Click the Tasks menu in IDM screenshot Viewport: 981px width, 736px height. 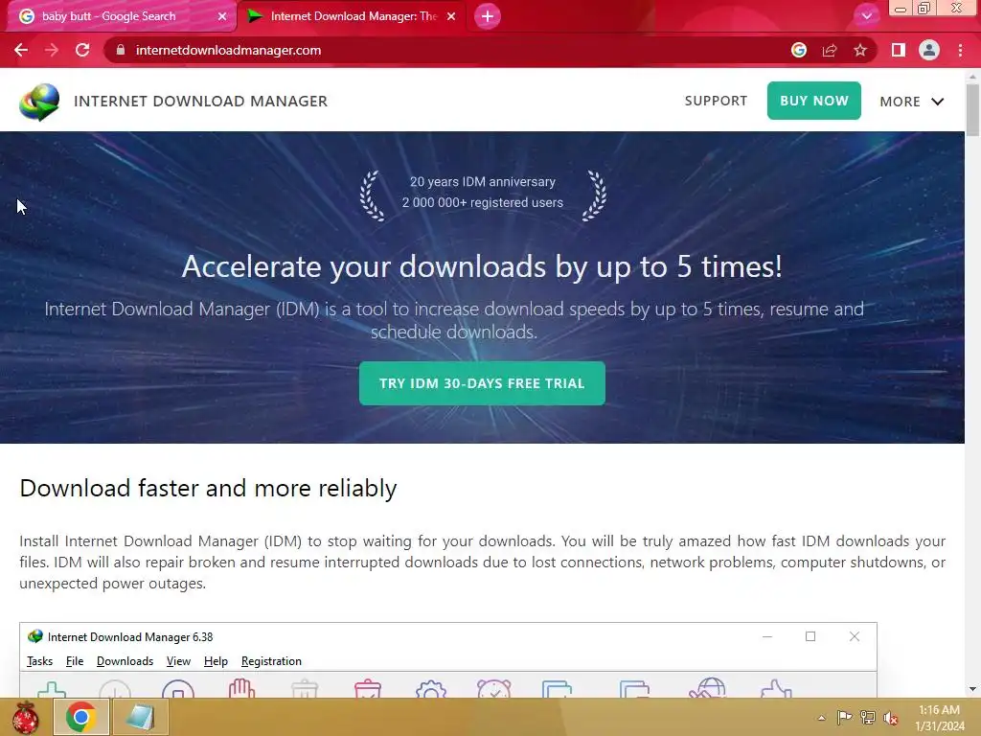click(x=39, y=661)
